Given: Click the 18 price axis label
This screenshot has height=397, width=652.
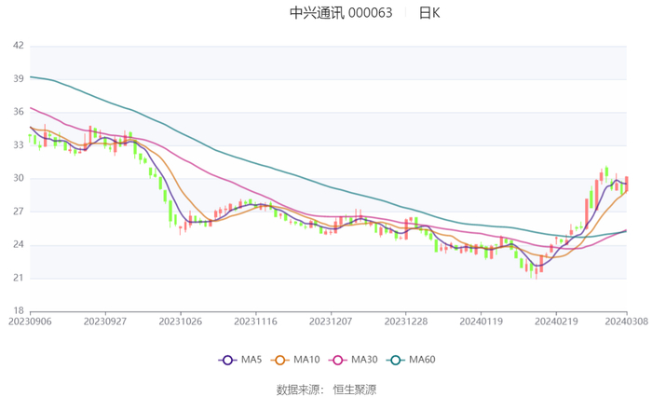Looking at the screenshot, I should coord(19,311).
